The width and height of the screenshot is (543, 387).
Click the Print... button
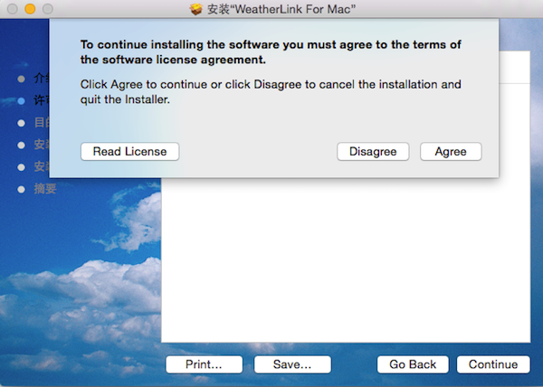click(x=204, y=364)
